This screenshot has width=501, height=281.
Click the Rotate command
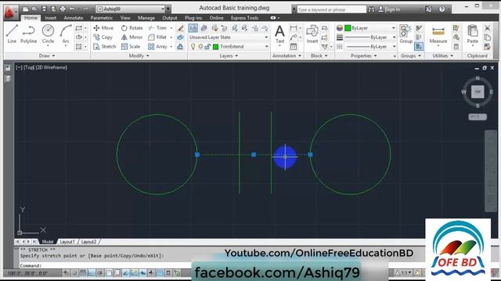tap(132, 28)
